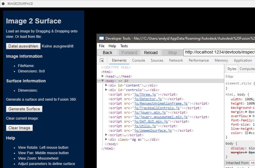Select the Styles pane tab
The image size is (255, 168).
coord(232,69)
